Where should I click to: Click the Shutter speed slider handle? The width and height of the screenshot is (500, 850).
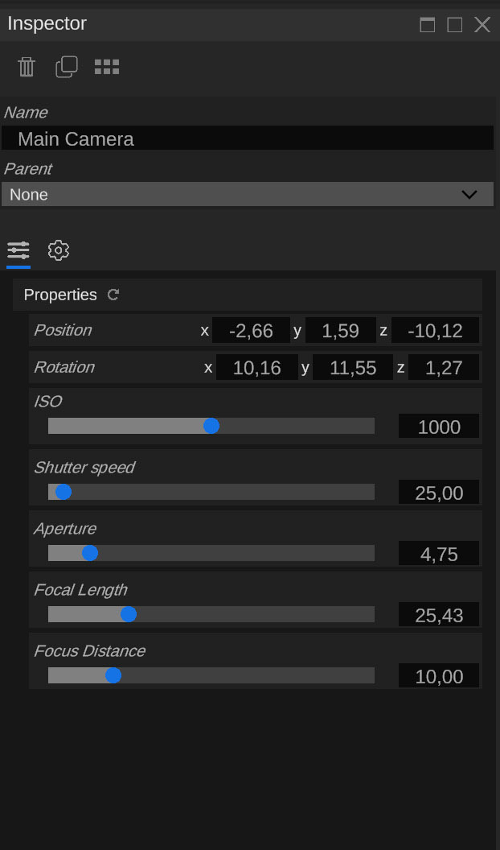pyautogui.click(x=63, y=492)
